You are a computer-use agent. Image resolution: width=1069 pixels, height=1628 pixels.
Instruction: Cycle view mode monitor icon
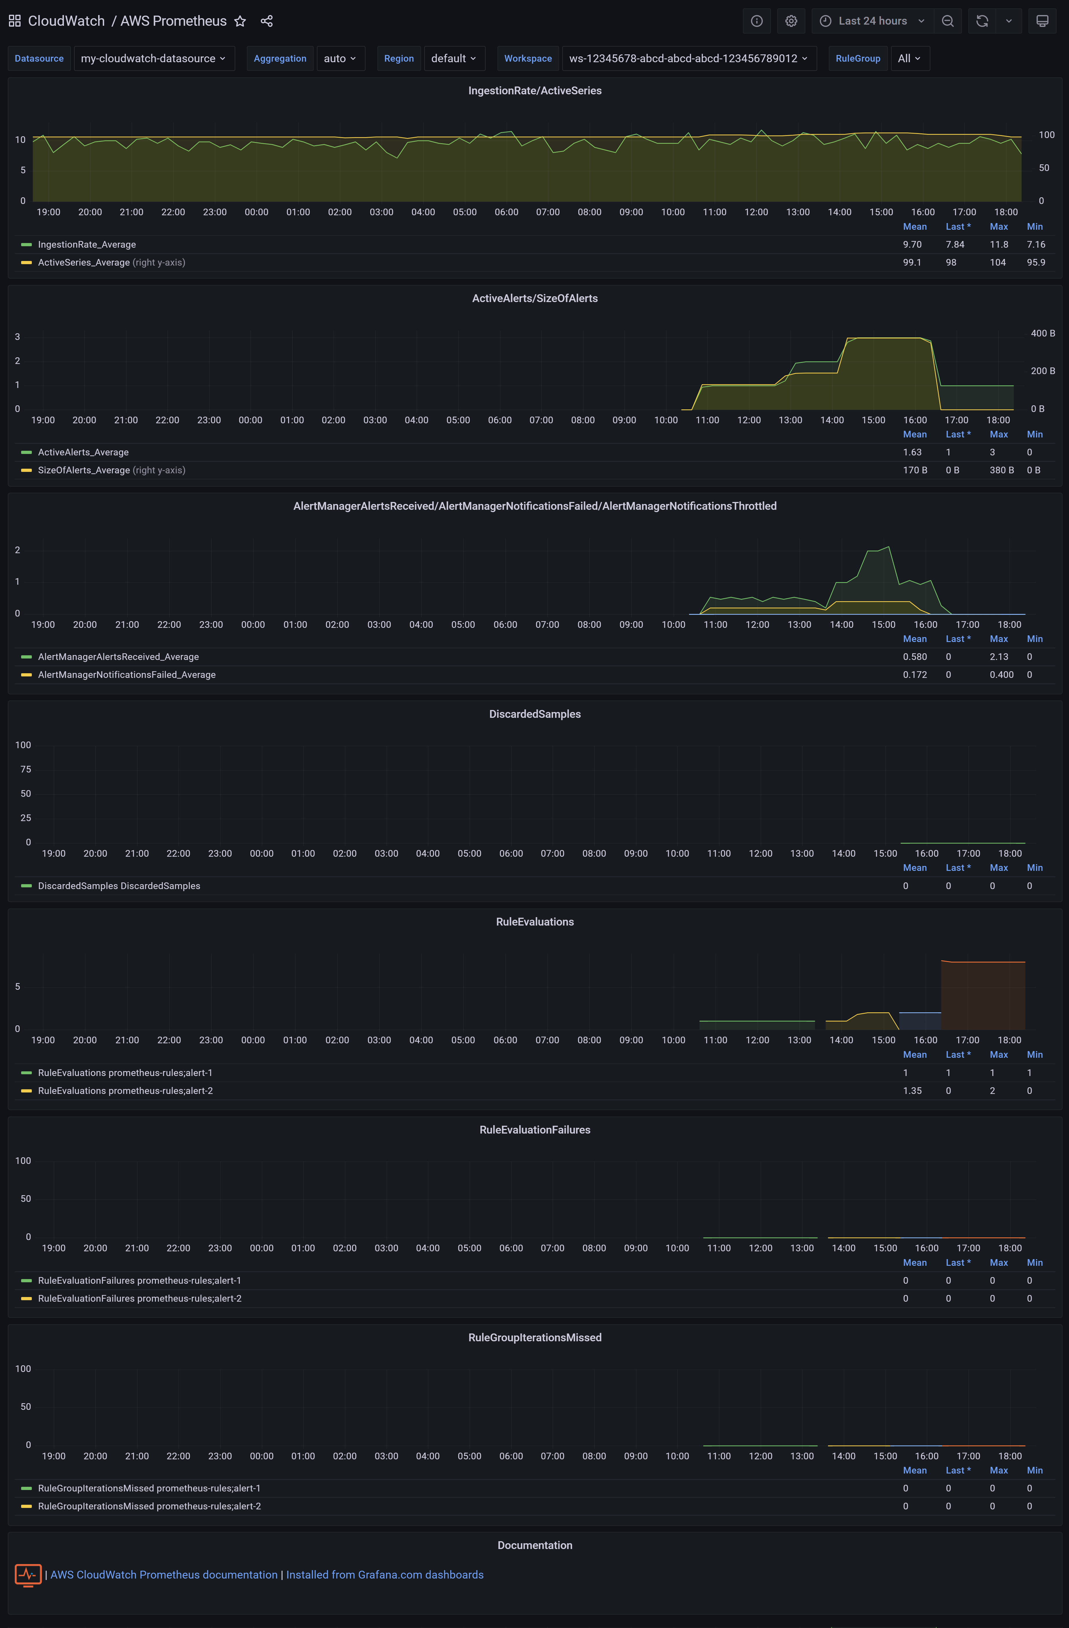(x=1042, y=21)
